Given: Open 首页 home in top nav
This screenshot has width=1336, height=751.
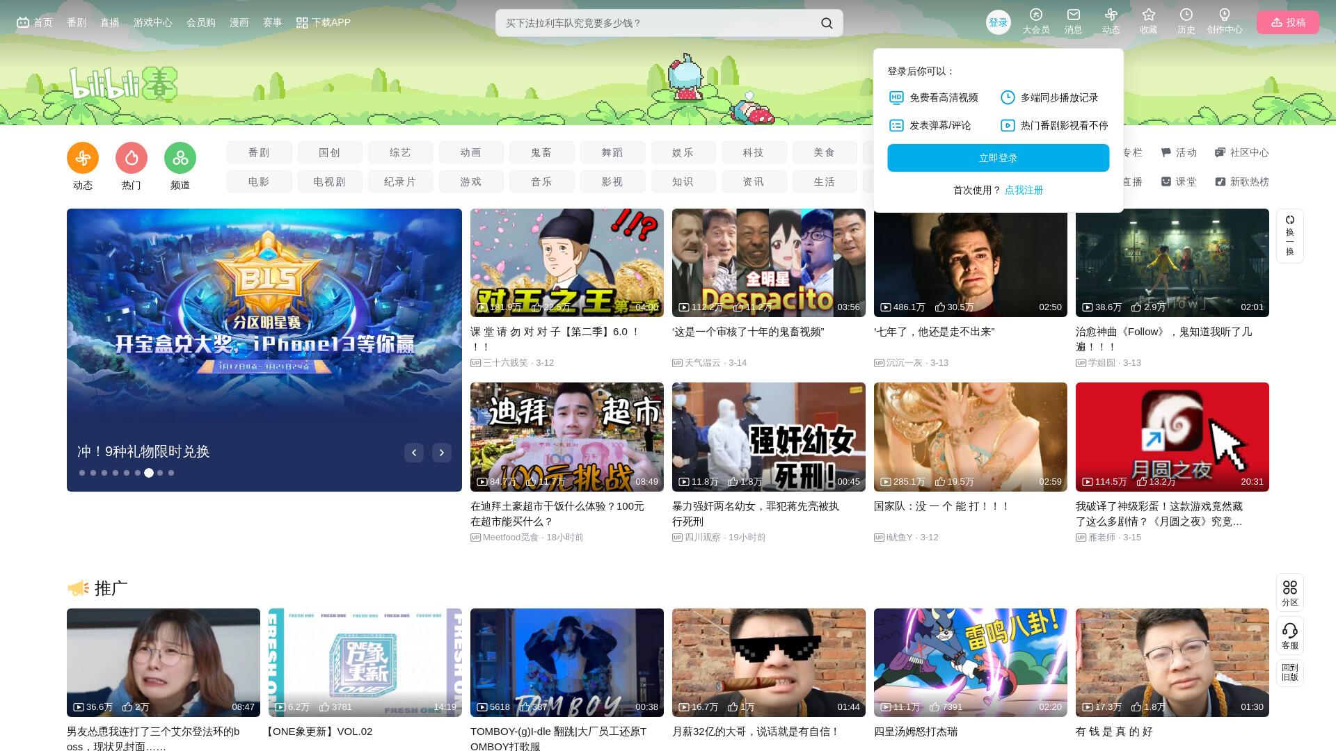Looking at the screenshot, I should click(x=35, y=22).
